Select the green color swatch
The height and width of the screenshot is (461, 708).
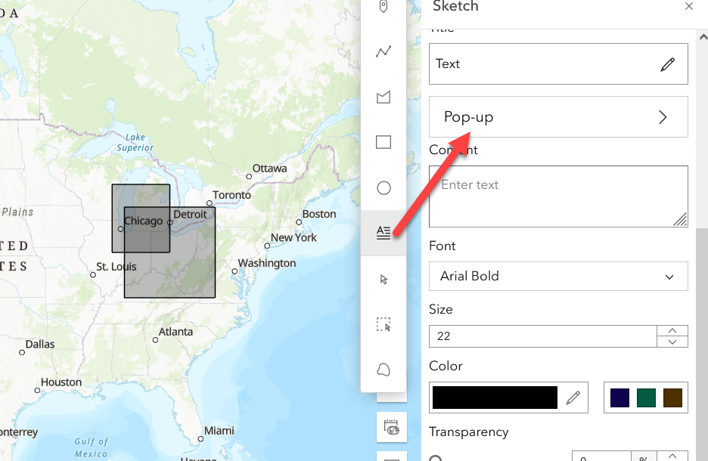pos(645,397)
